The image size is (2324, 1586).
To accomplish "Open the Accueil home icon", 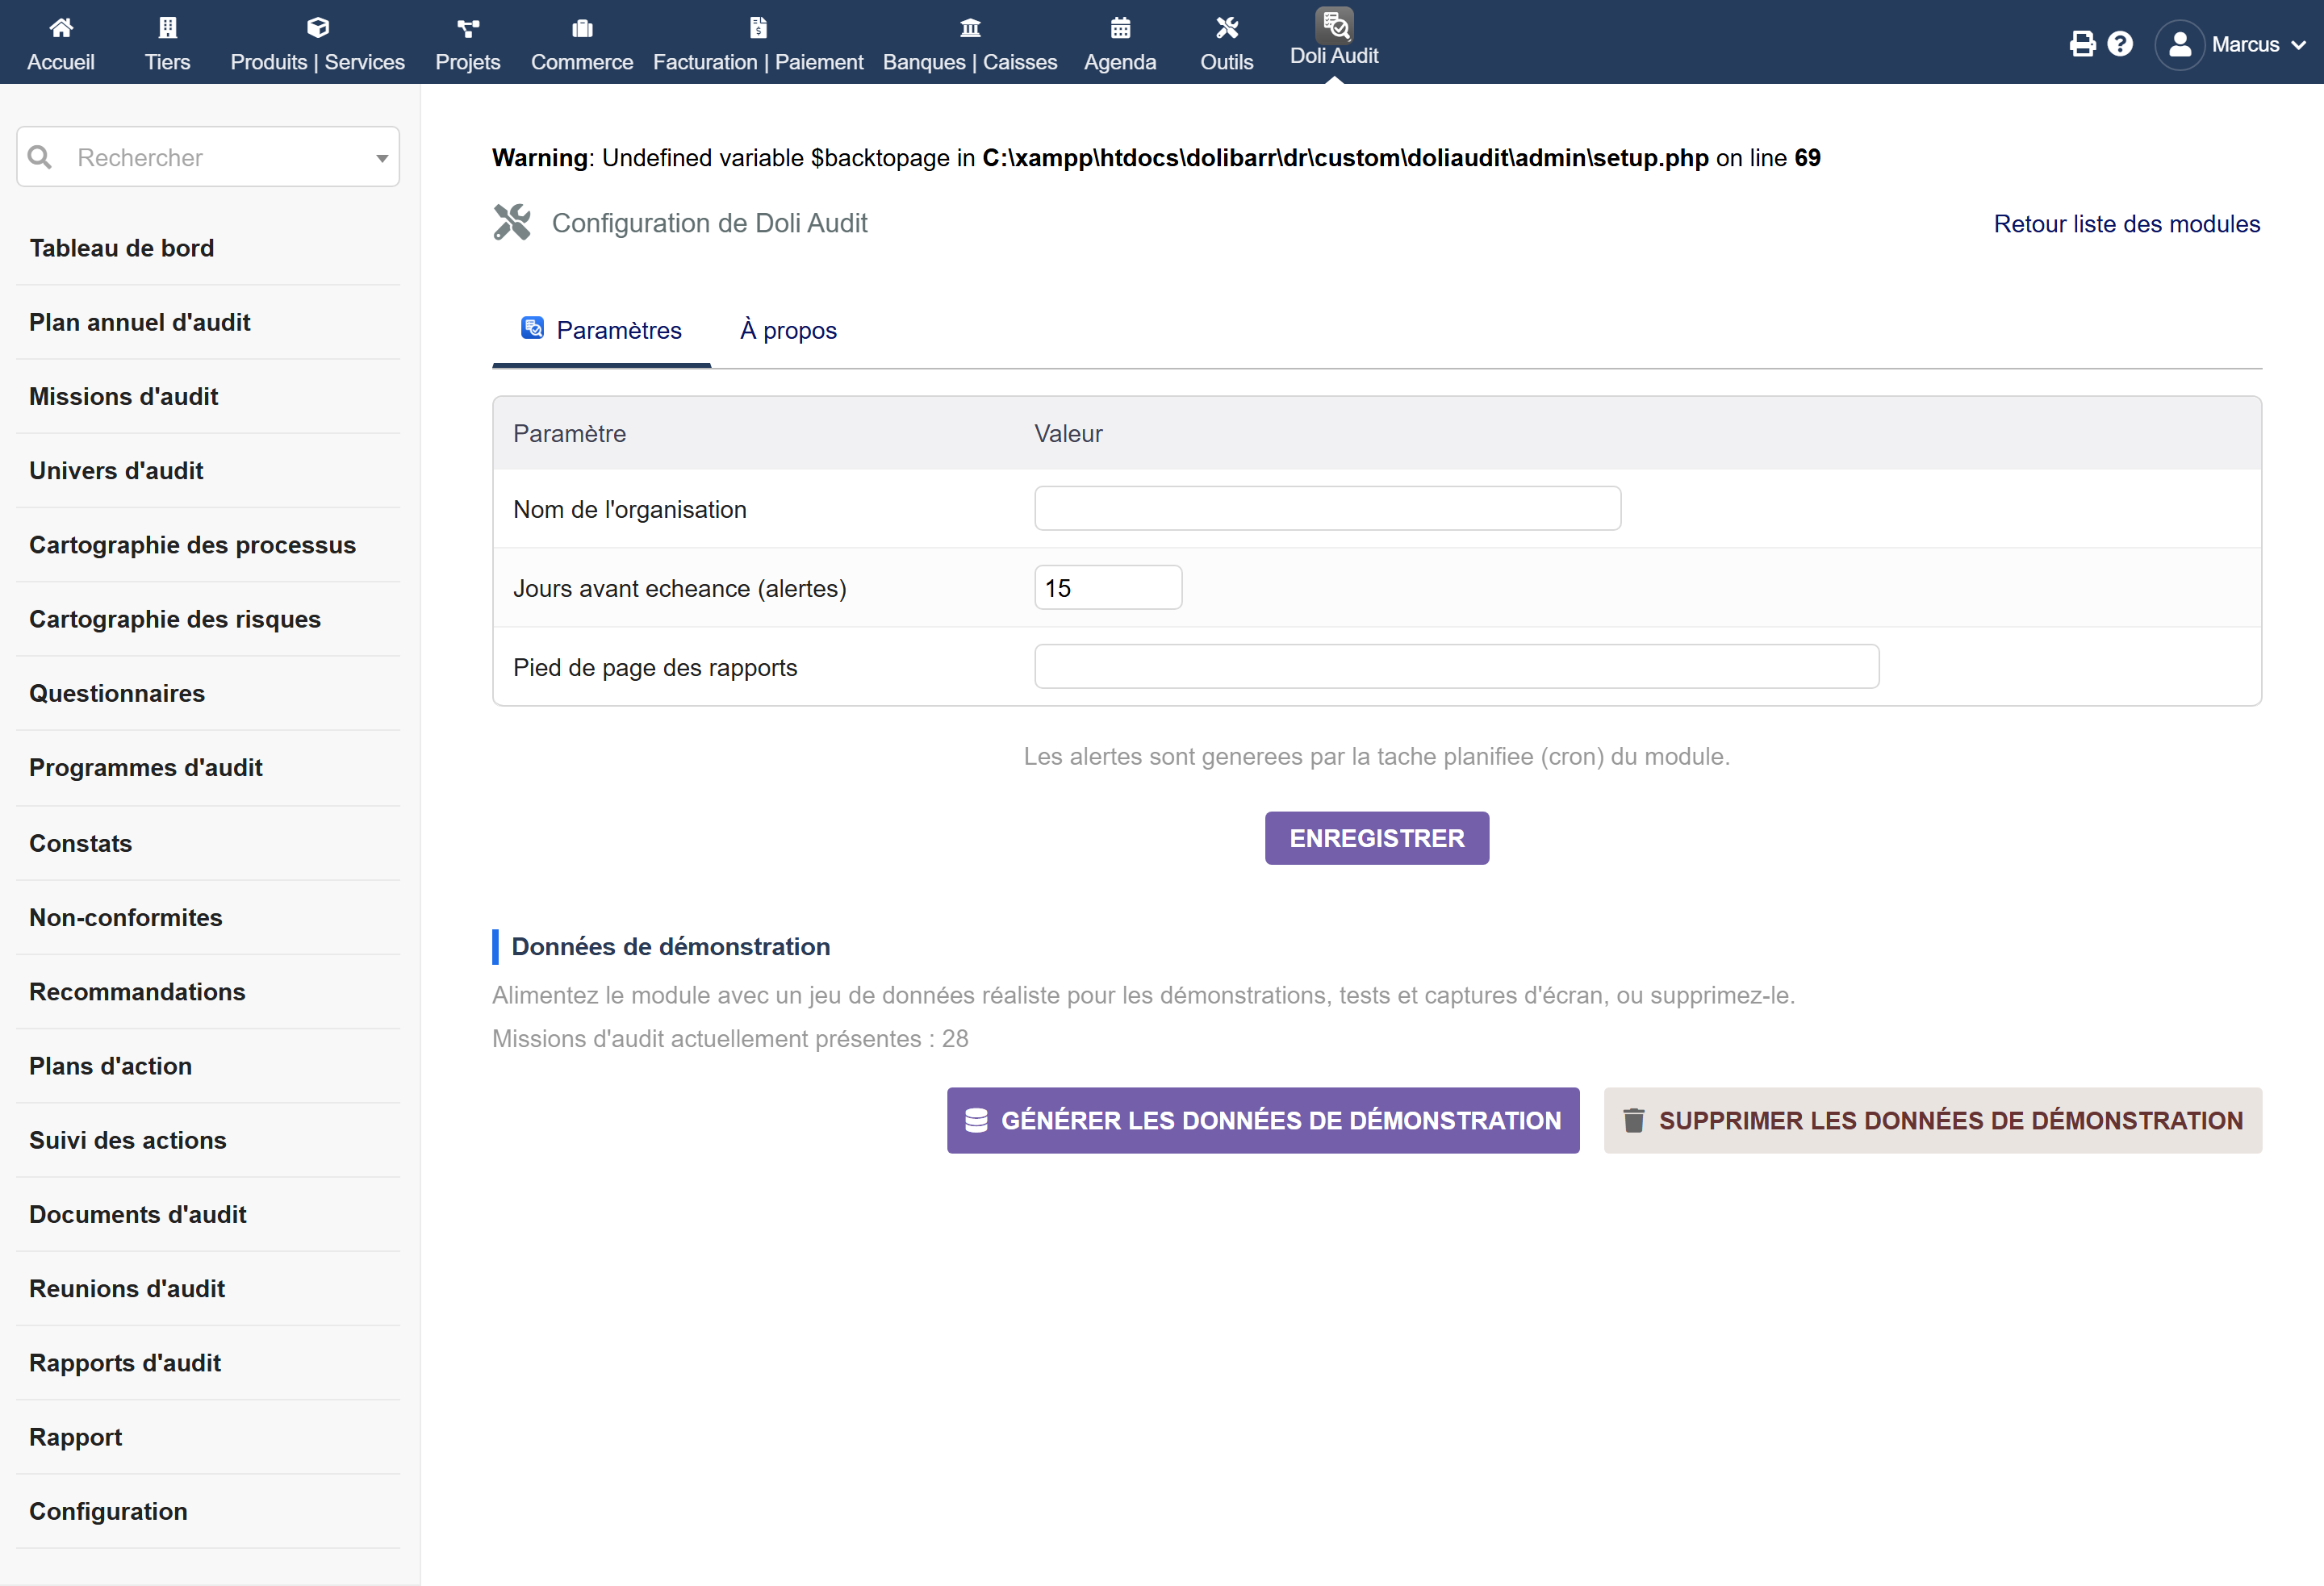I will (61, 27).
